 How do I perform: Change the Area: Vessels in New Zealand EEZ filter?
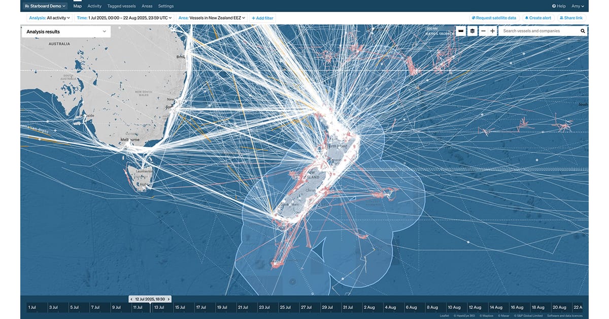coord(212,18)
